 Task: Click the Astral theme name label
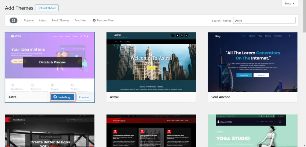[114, 97]
